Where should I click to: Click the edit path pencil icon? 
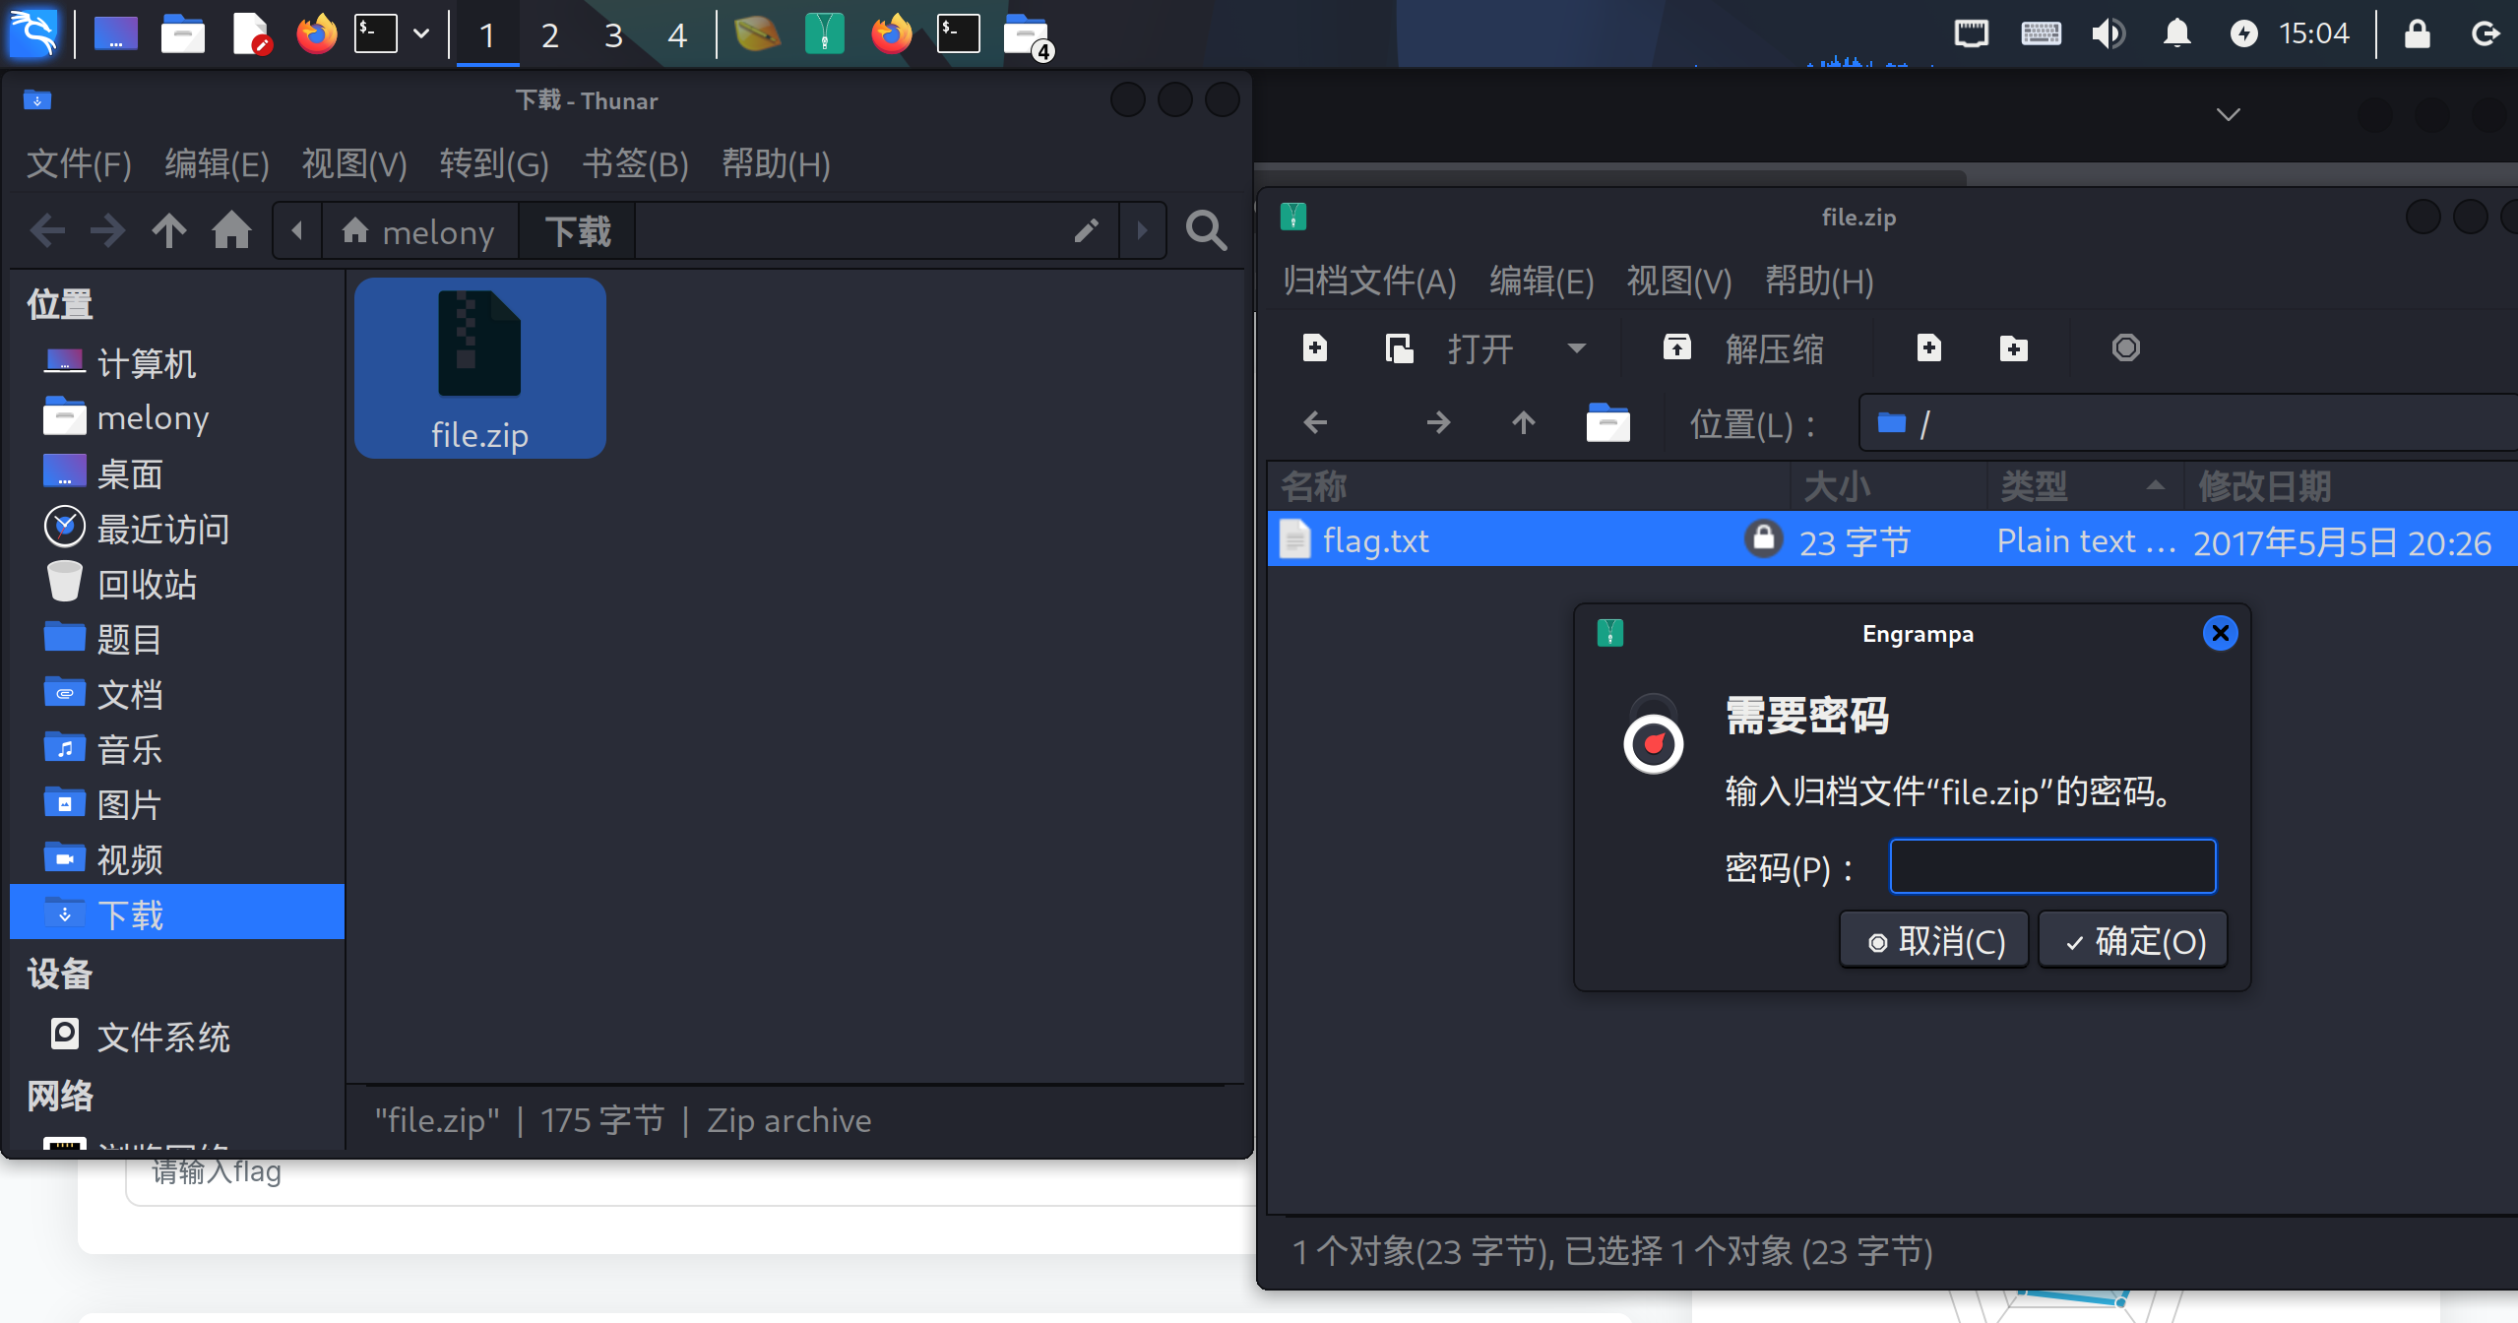1086,231
